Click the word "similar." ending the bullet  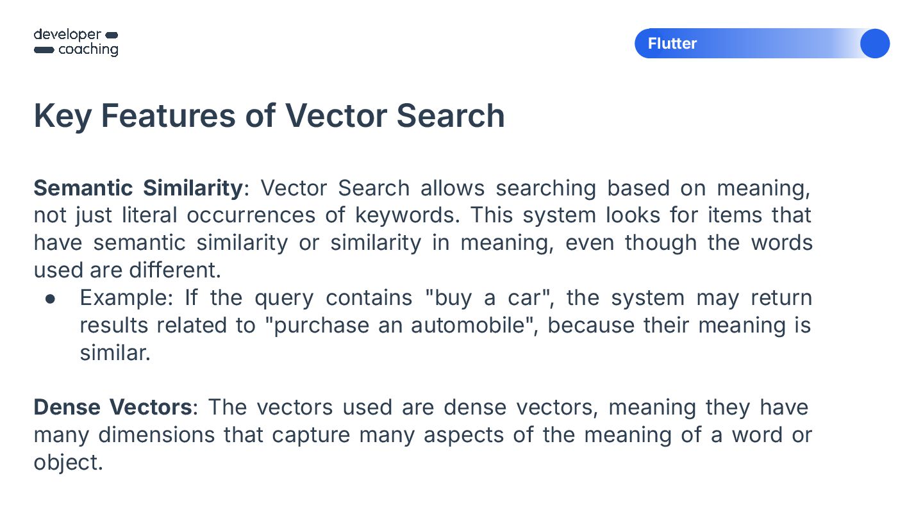pos(115,353)
